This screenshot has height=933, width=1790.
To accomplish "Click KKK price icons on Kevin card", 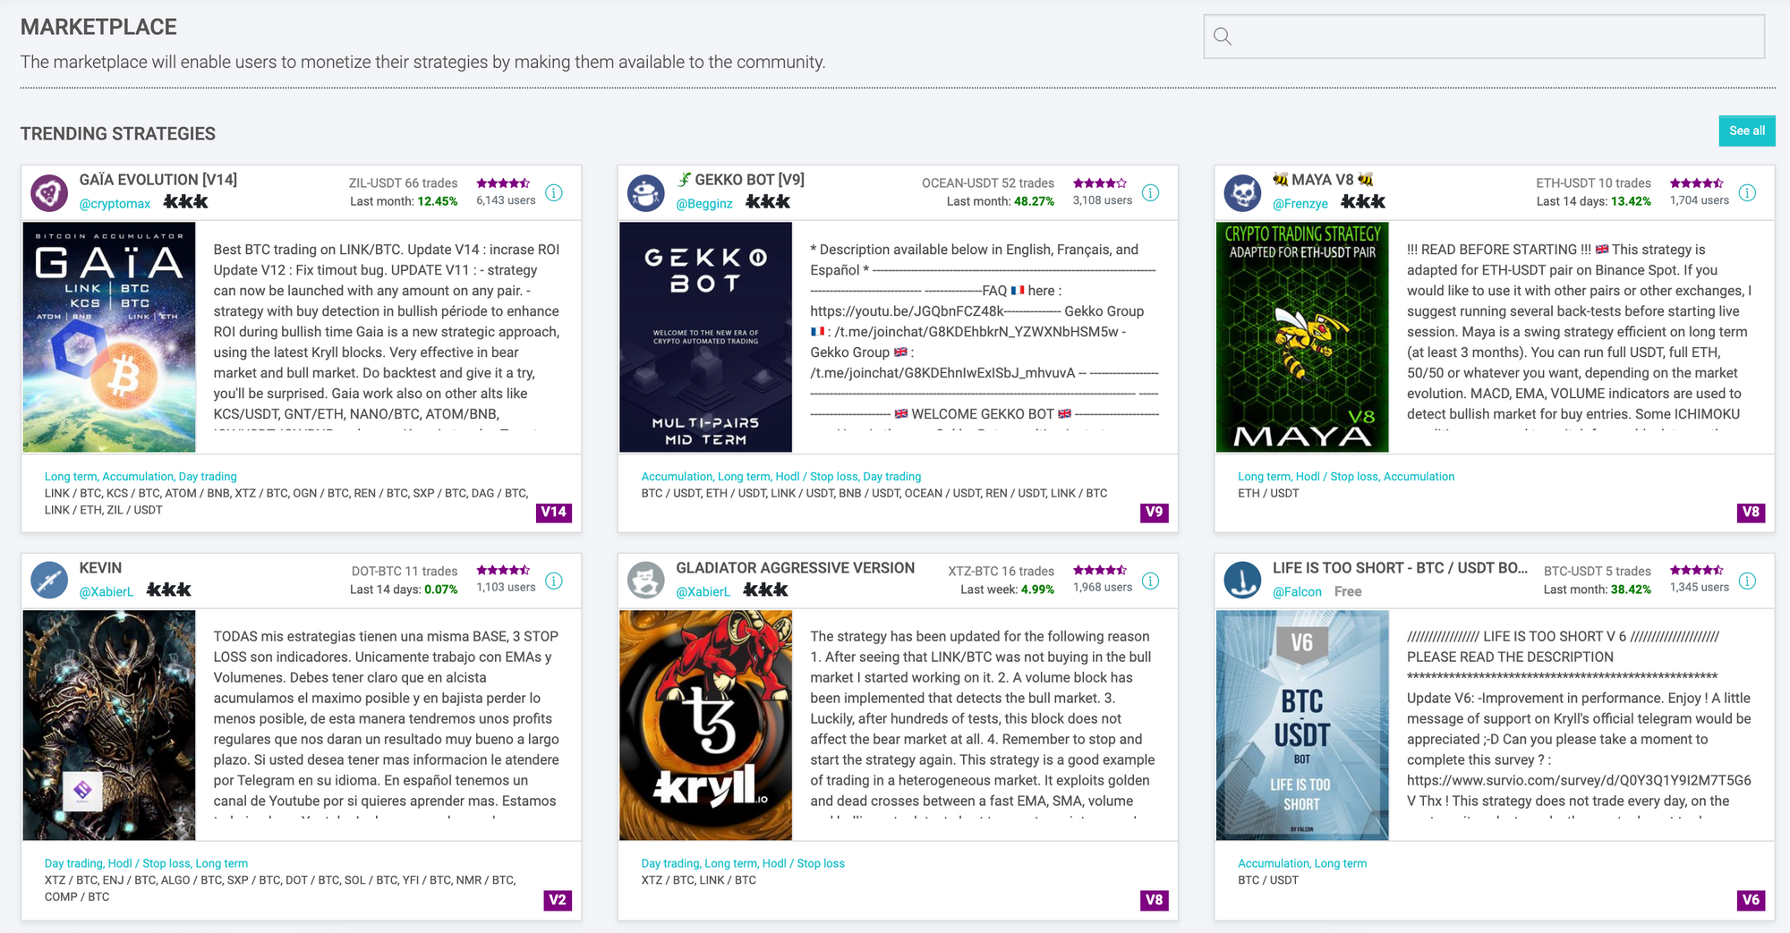I will (169, 589).
